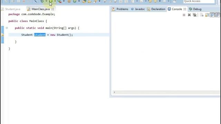The height and width of the screenshot is (124, 221).
Task: Open the Javadoc view tab
Action: [x=138, y=9]
